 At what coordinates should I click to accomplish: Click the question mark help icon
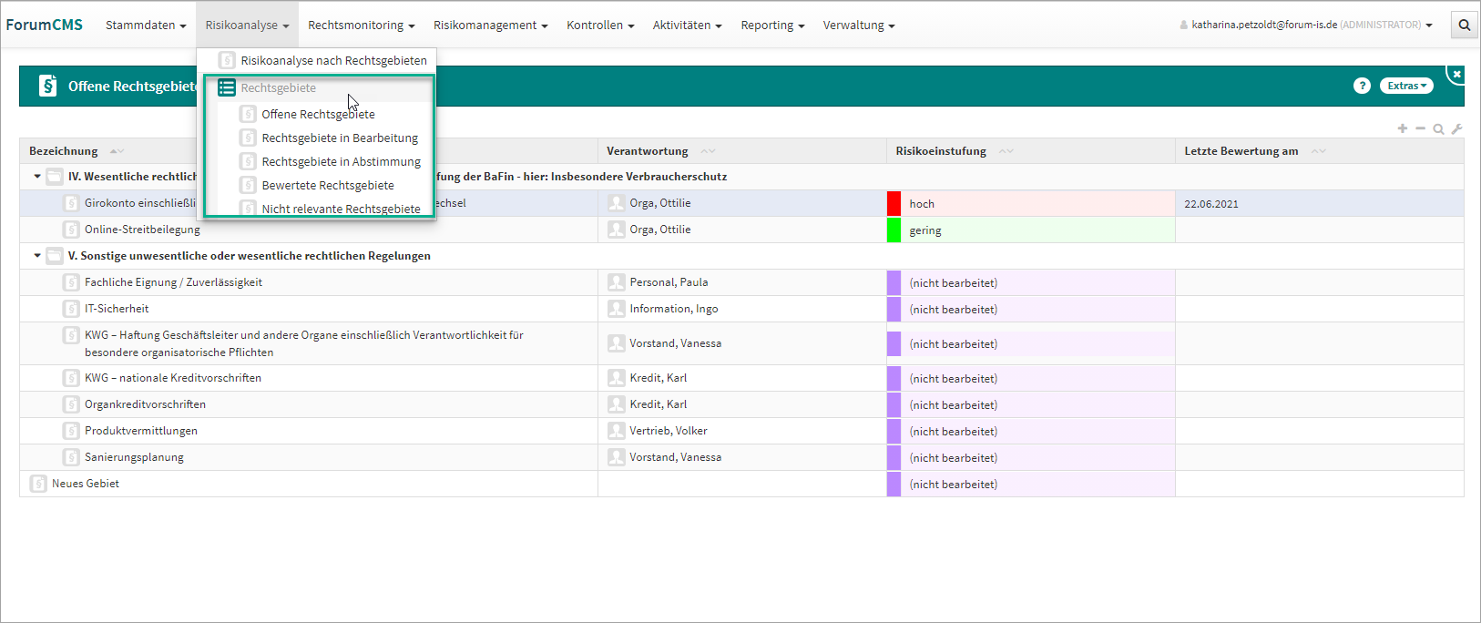coord(1362,86)
